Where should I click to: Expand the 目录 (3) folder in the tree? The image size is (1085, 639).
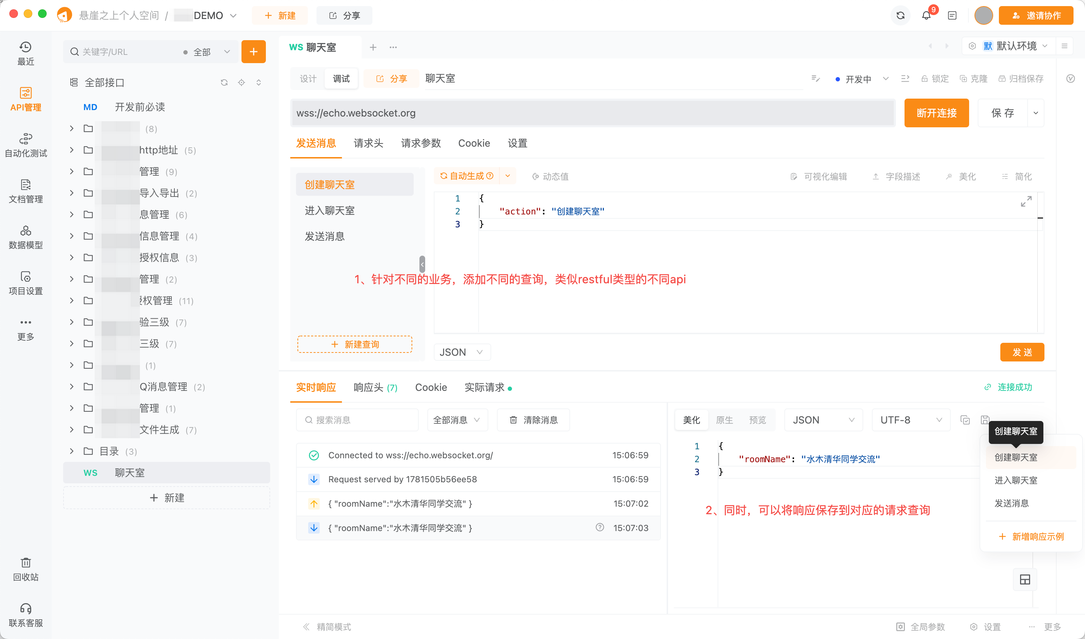pyautogui.click(x=71, y=451)
